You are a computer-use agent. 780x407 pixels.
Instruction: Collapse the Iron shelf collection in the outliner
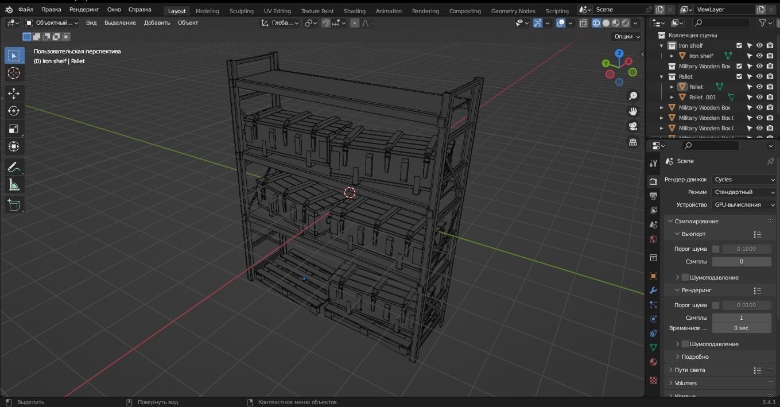coord(661,45)
